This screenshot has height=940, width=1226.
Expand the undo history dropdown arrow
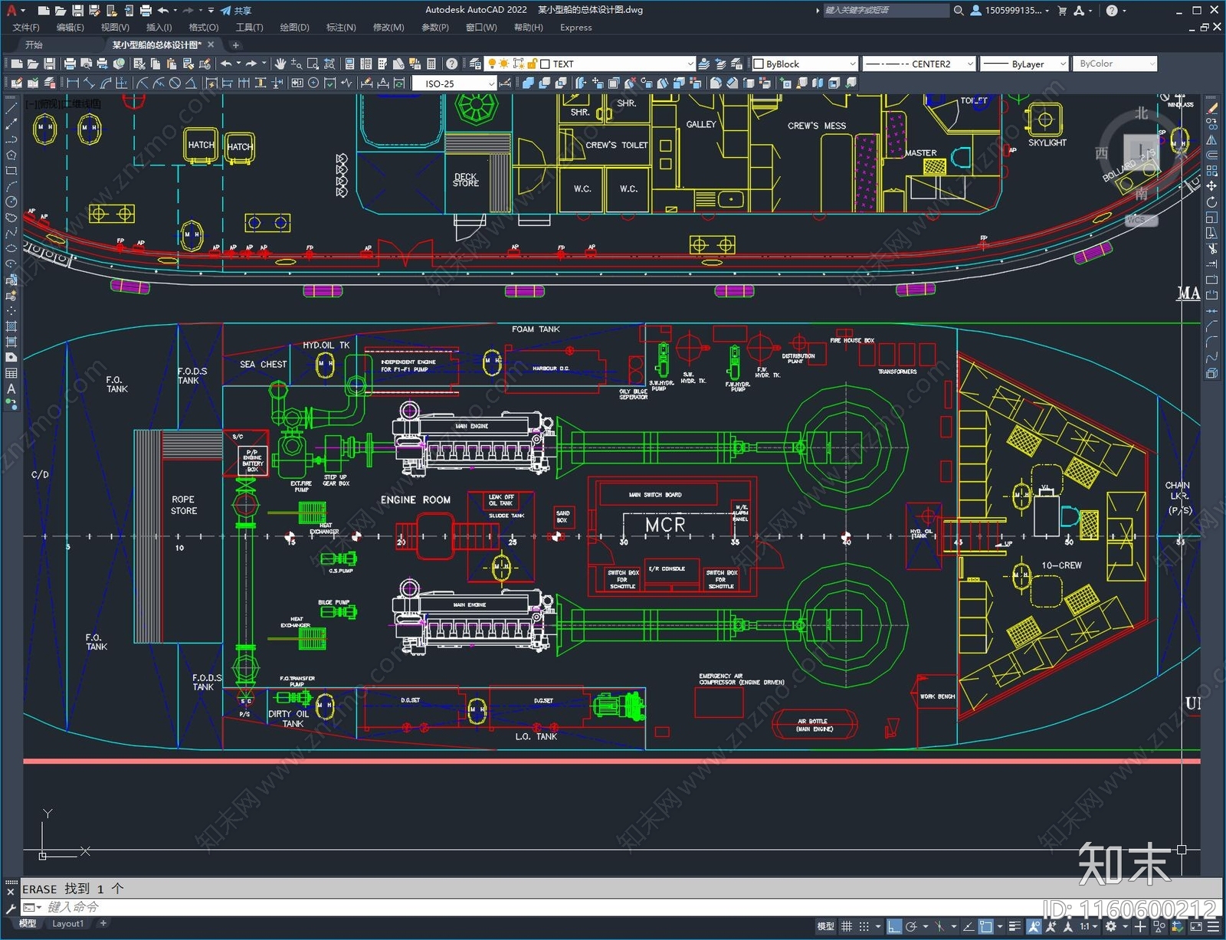(175, 10)
